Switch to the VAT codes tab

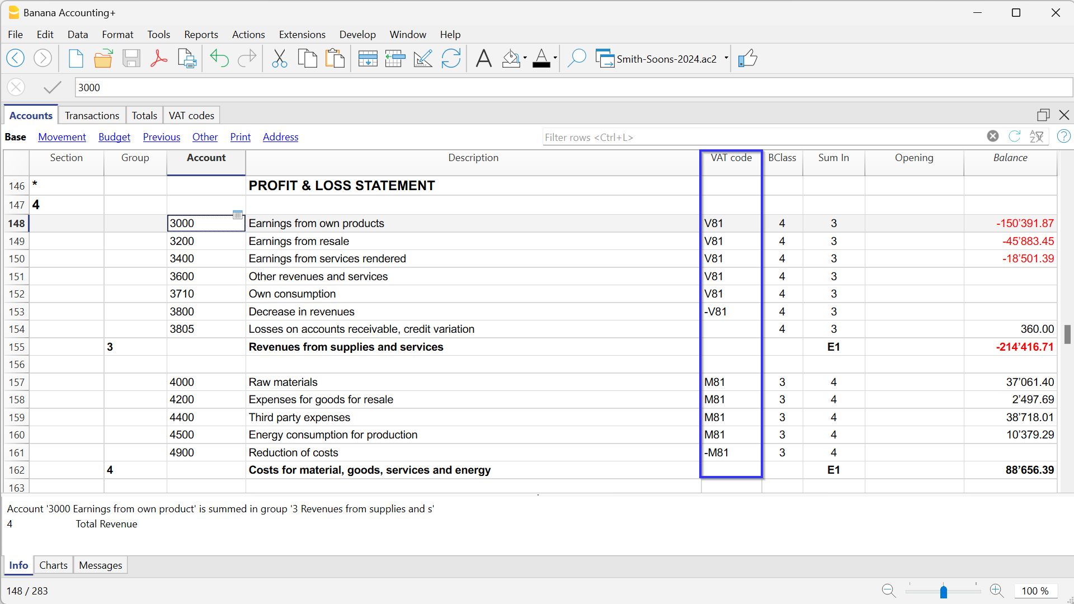point(191,116)
